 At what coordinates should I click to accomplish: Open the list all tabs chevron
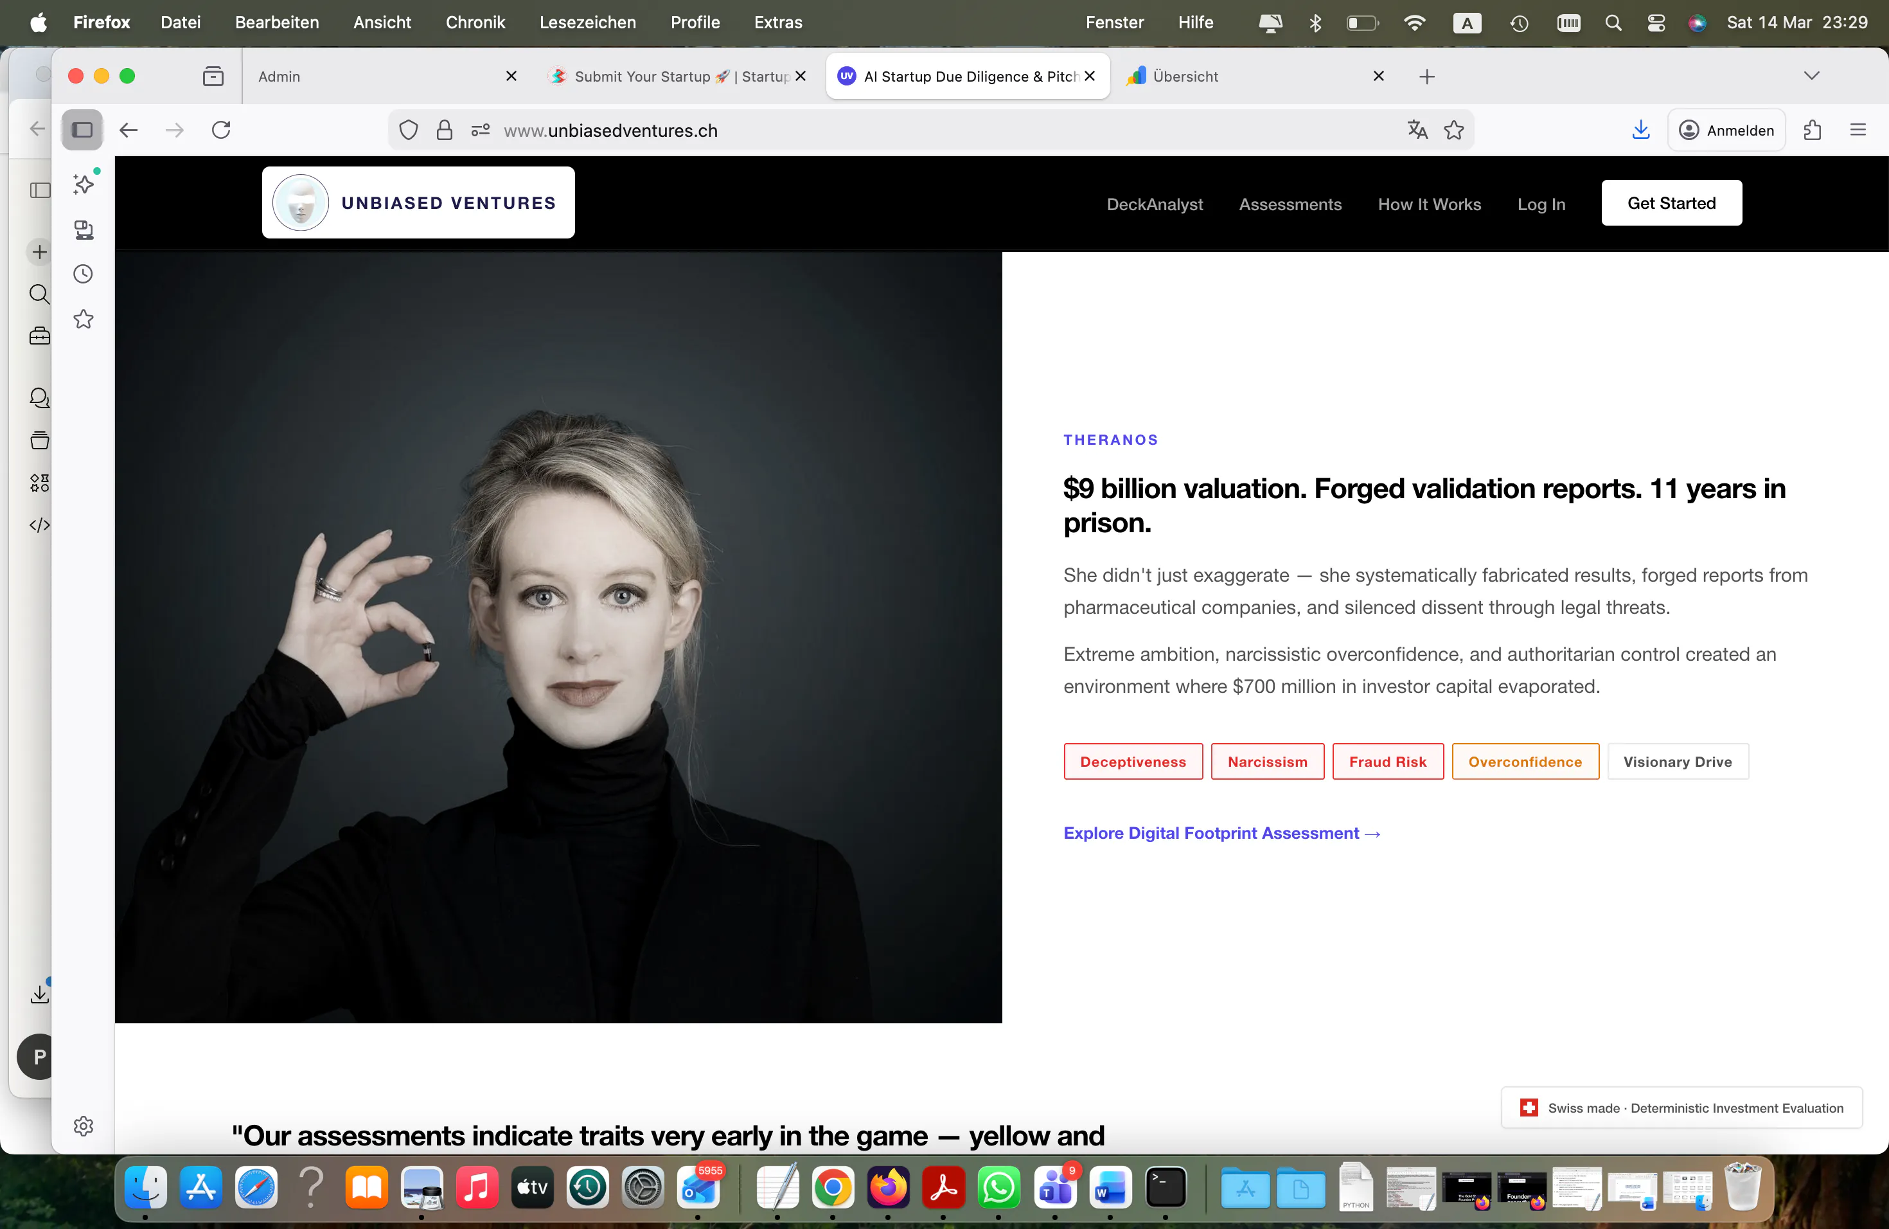[1811, 76]
